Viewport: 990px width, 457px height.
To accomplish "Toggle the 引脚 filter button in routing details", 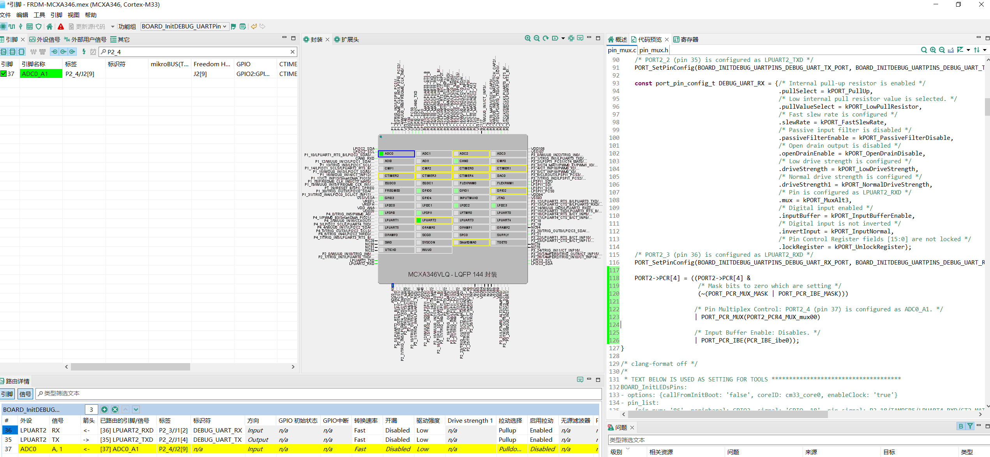I will tap(7, 394).
